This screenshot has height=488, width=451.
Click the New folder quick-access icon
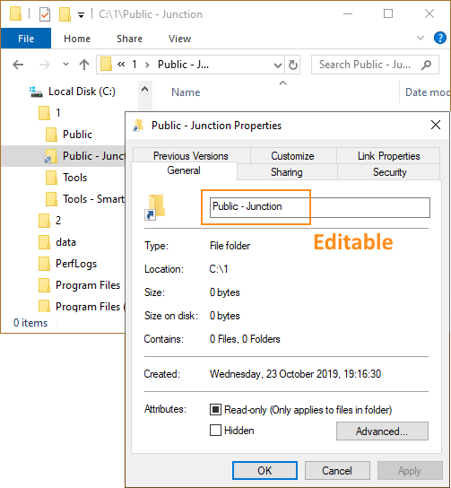(x=65, y=14)
